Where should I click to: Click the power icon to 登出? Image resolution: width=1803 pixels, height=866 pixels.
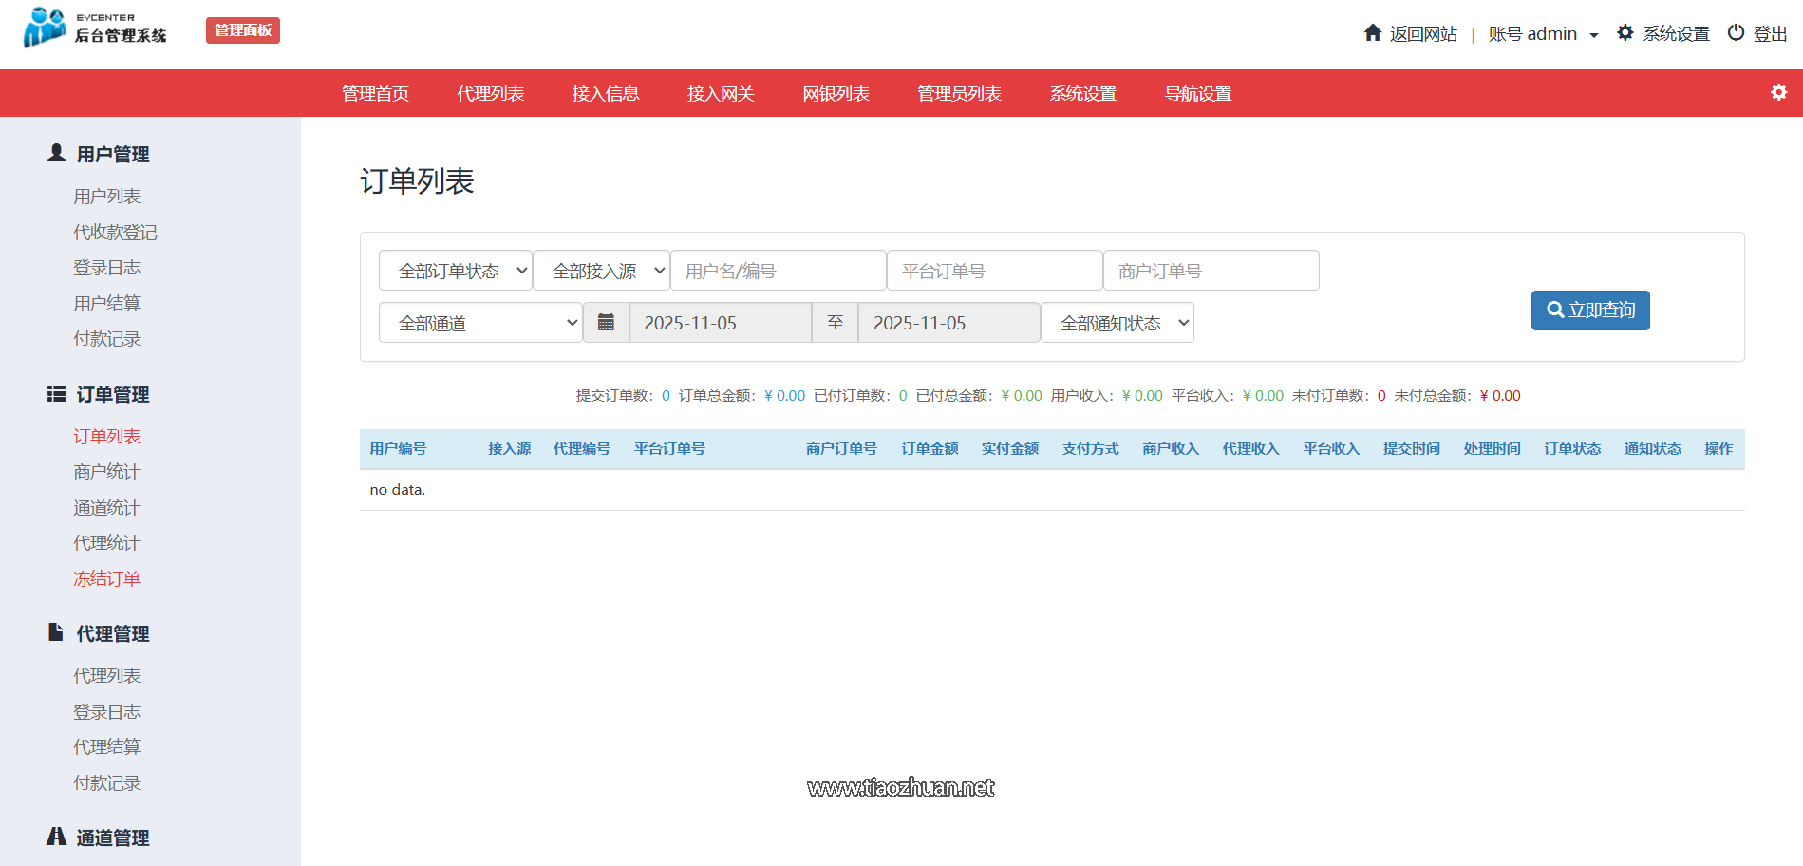point(1736,33)
